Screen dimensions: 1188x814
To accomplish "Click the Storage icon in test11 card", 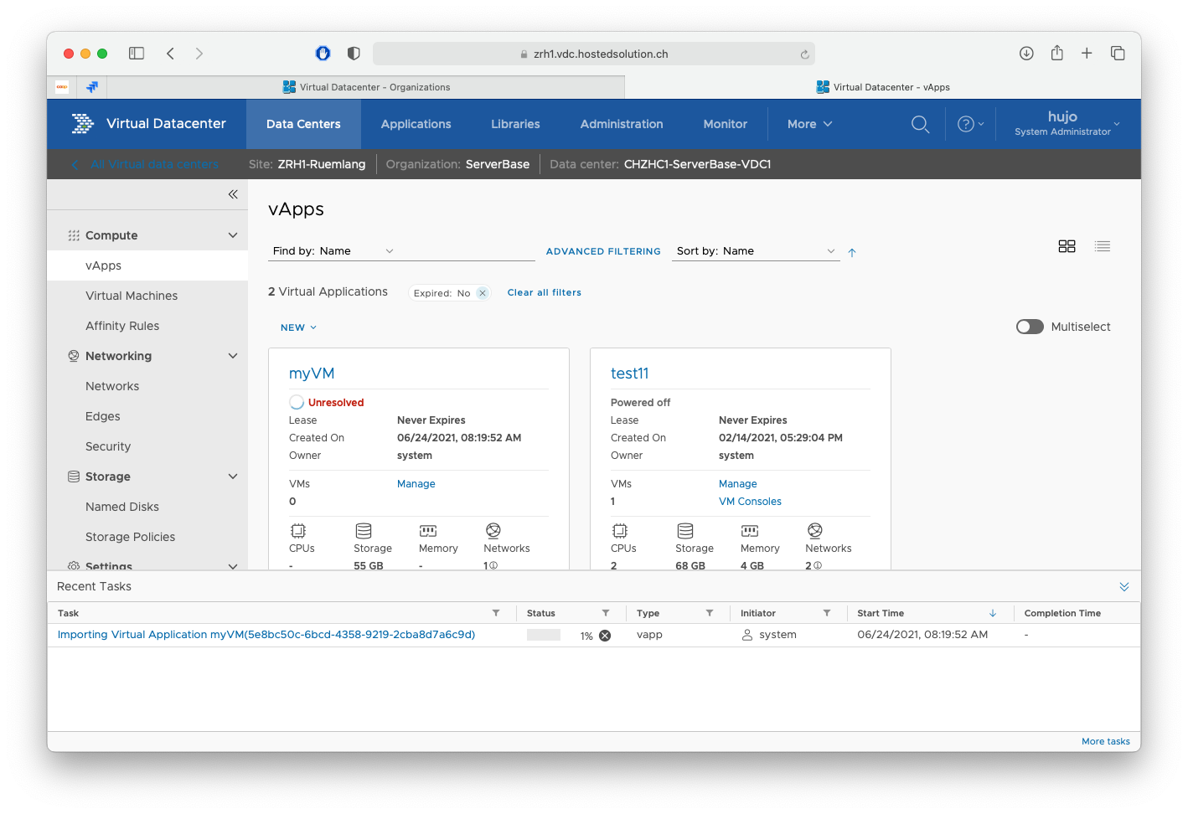I will [685, 531].
